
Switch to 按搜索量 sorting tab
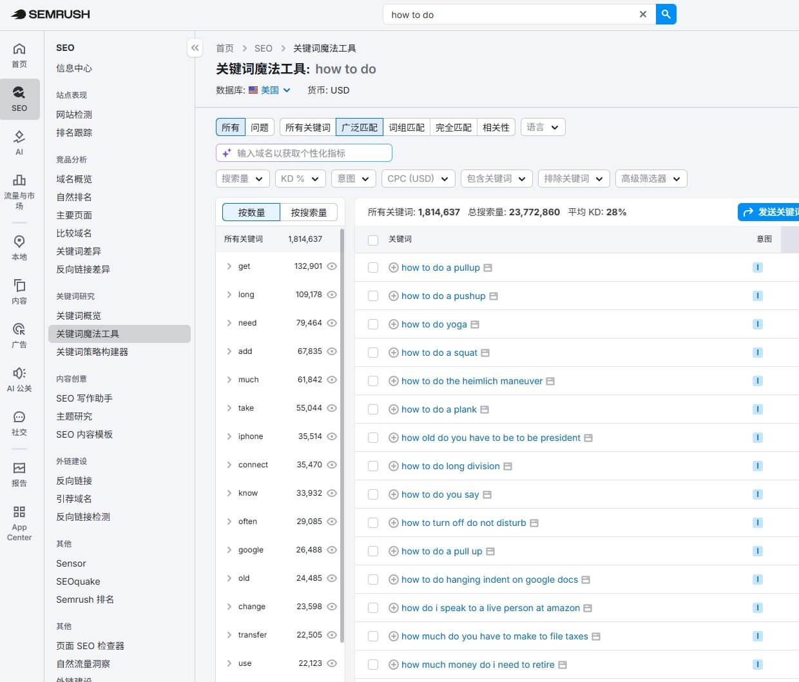pos(309,212)
